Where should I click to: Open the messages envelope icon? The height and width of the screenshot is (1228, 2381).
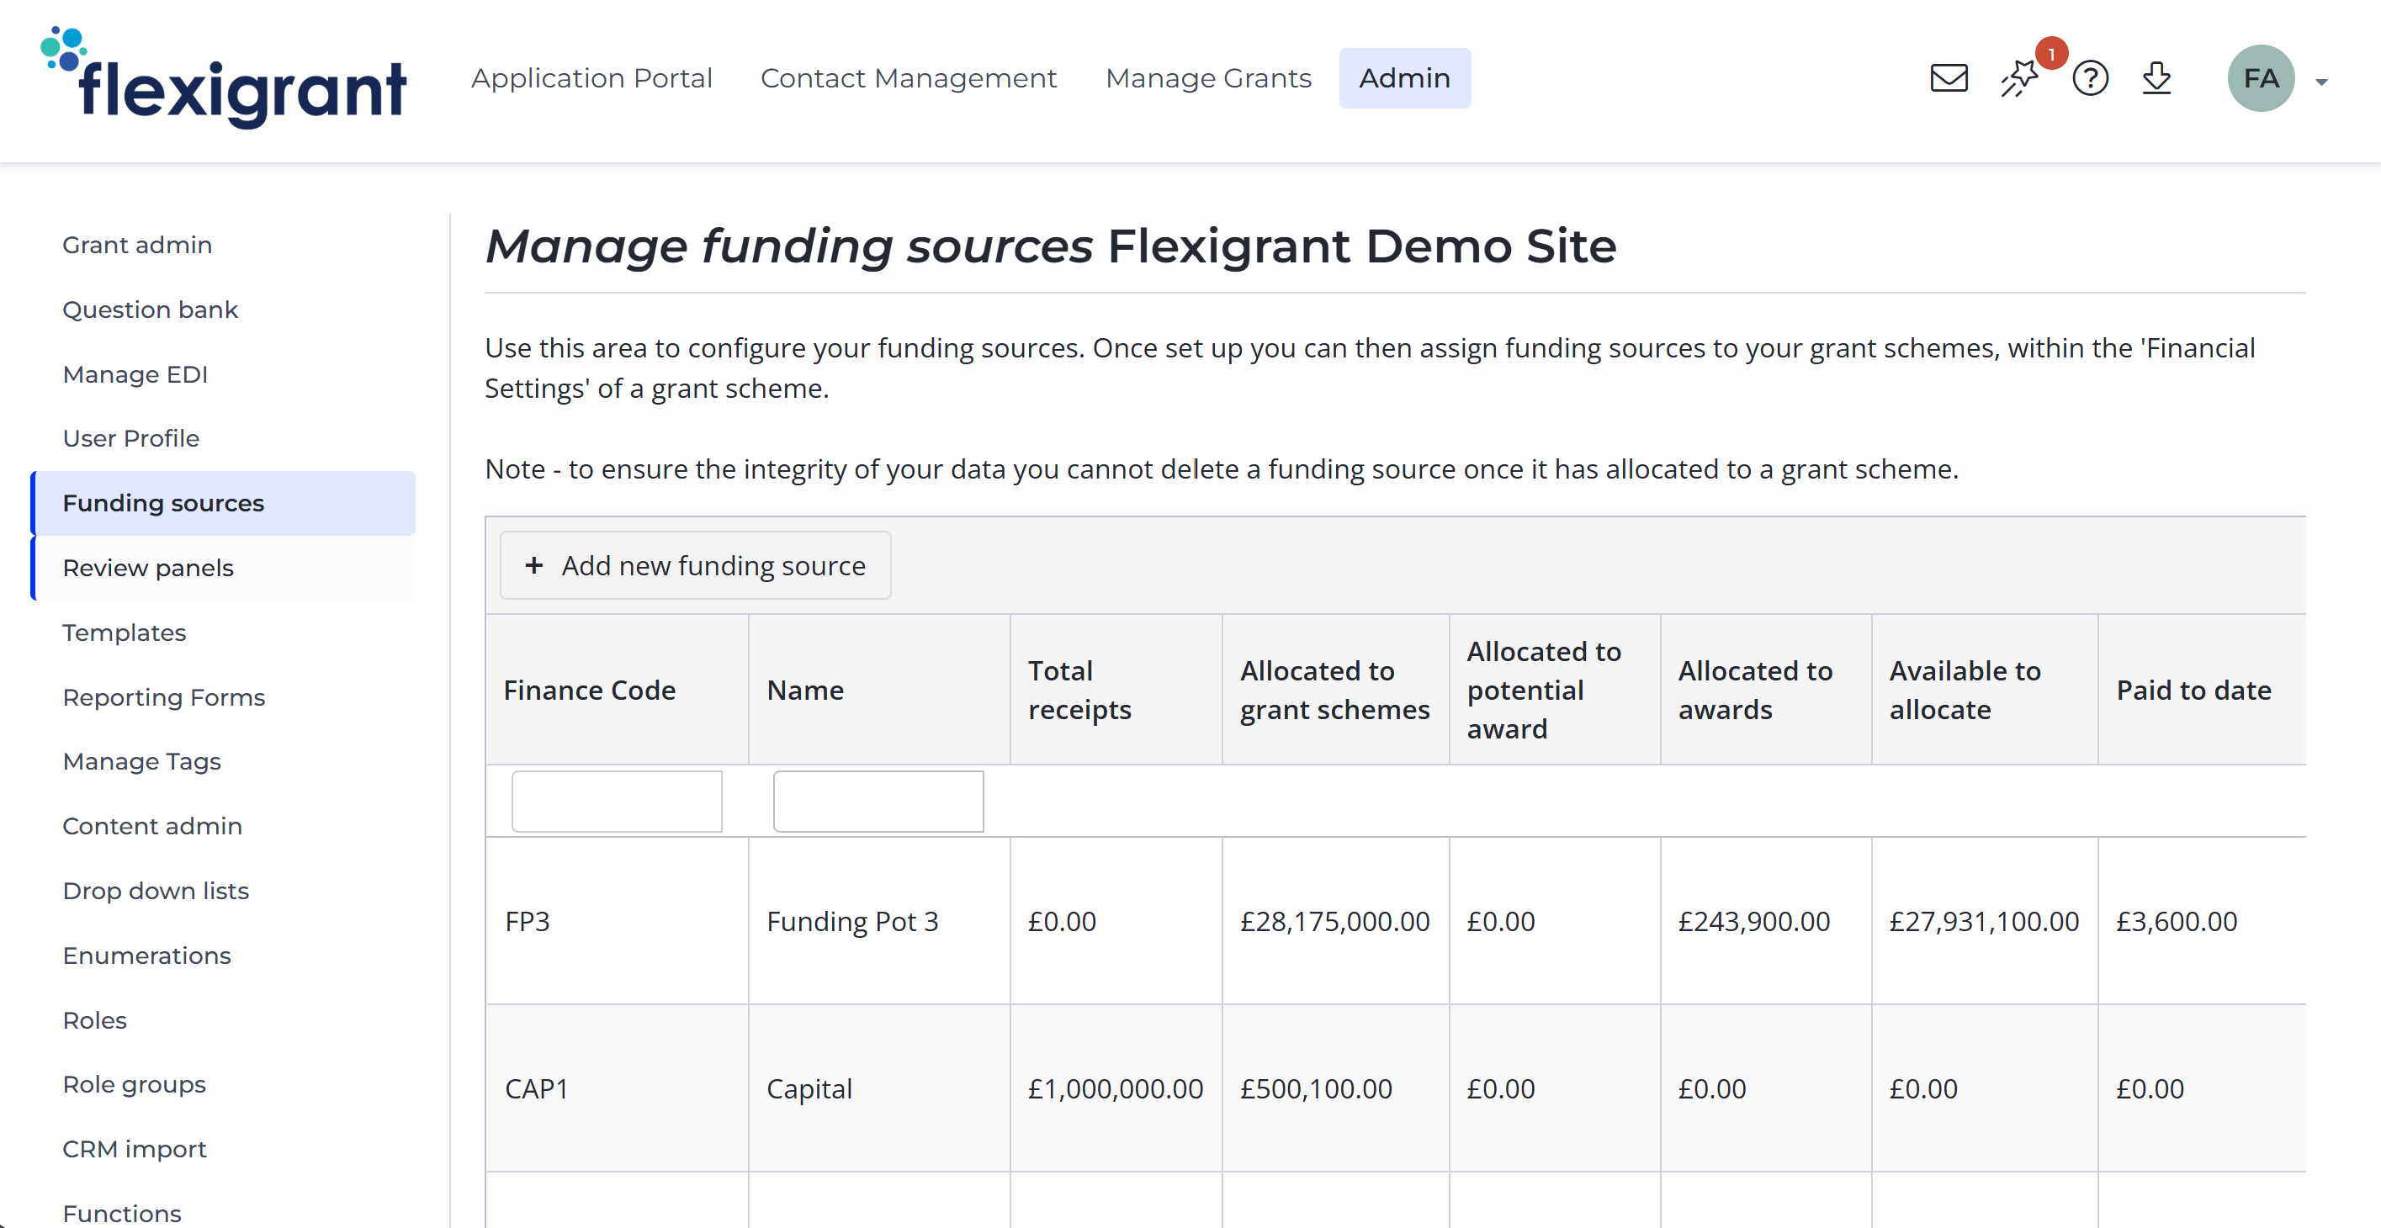pos(1949,78)
